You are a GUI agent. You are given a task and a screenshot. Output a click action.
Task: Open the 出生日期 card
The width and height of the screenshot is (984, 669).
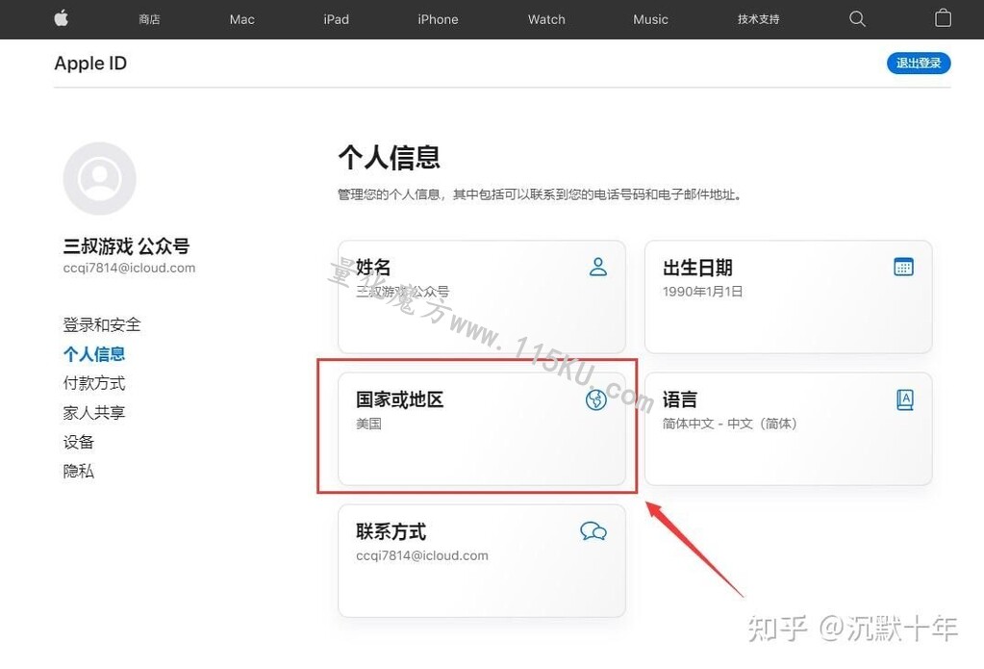pos(788,296)
